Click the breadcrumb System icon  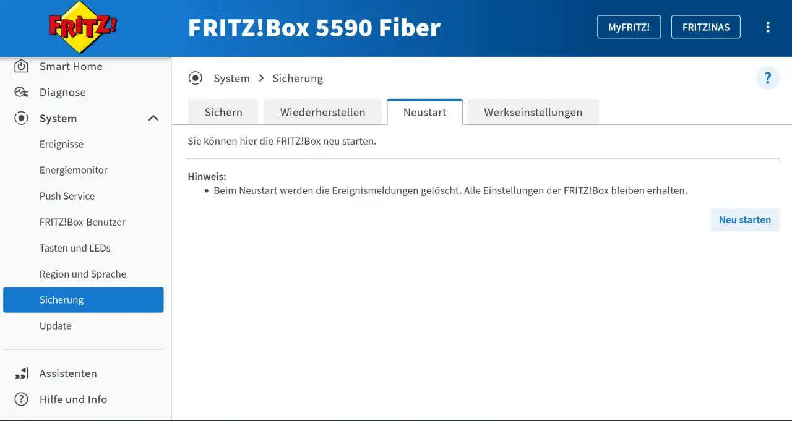coord(196,78)
